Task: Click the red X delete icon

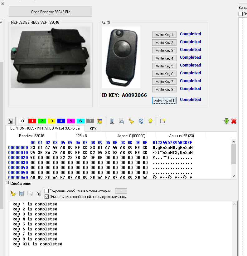Action: [234, 121]
